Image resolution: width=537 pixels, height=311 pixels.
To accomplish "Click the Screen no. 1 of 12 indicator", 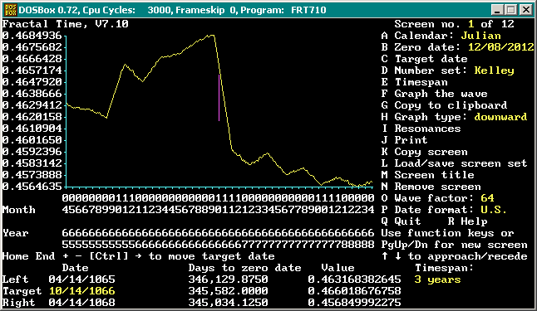I will coord(454,24).
